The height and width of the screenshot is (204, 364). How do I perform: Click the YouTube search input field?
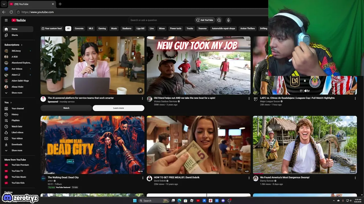click(x=161, y=20)
